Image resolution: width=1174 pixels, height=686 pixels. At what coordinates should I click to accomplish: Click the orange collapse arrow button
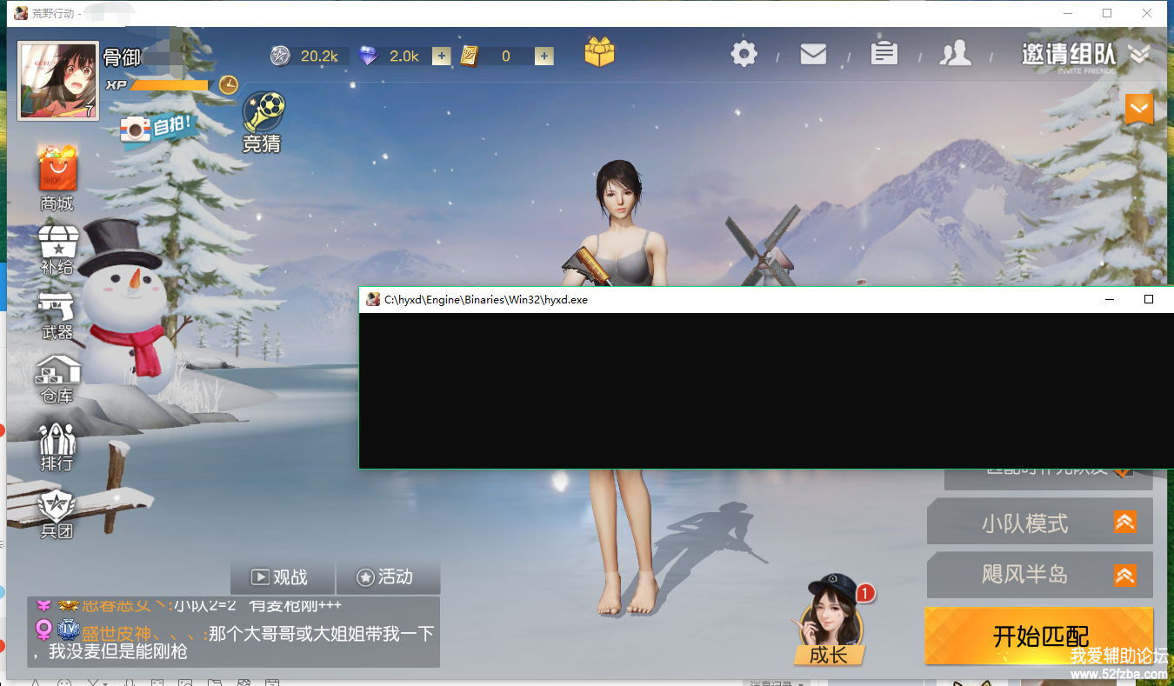click(x=1139, y=109)
